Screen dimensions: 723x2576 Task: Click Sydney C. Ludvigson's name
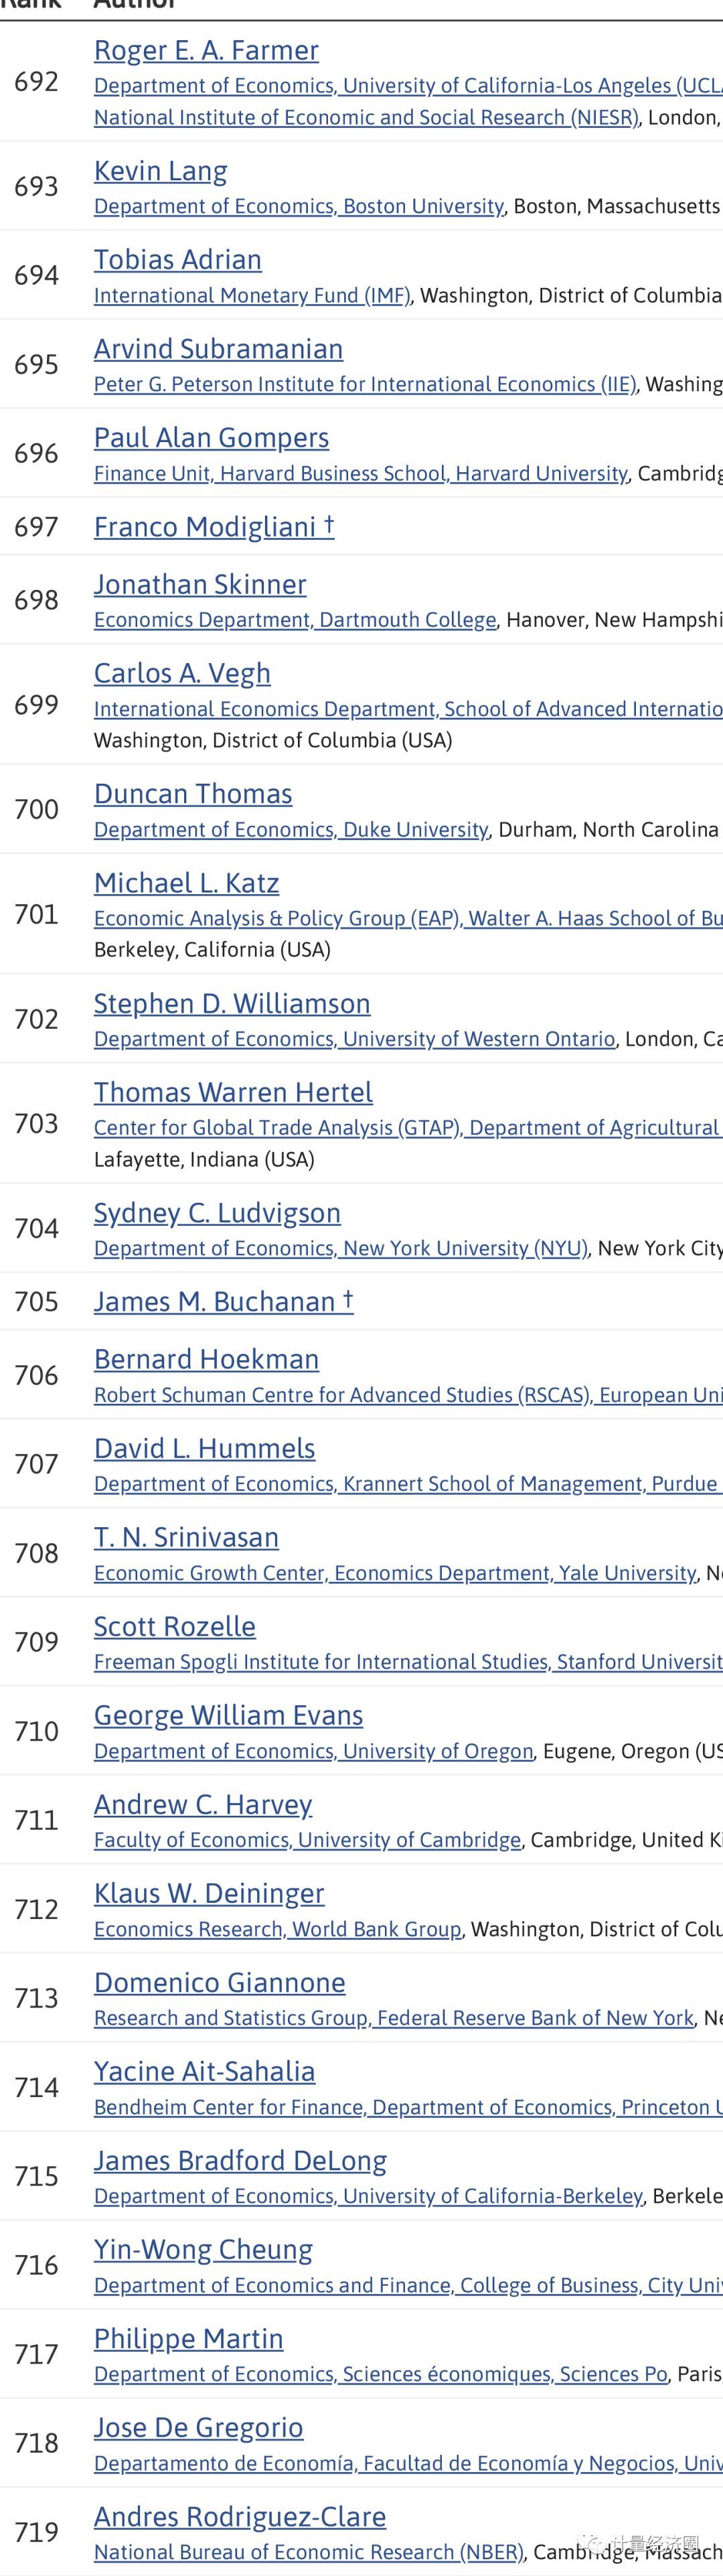(217, 1213)
